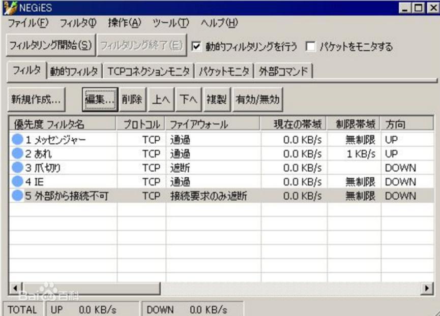Click the blue status dot for 爪切り
The image size is (440, 316).
pyautogui.click(x=17, y=168)
